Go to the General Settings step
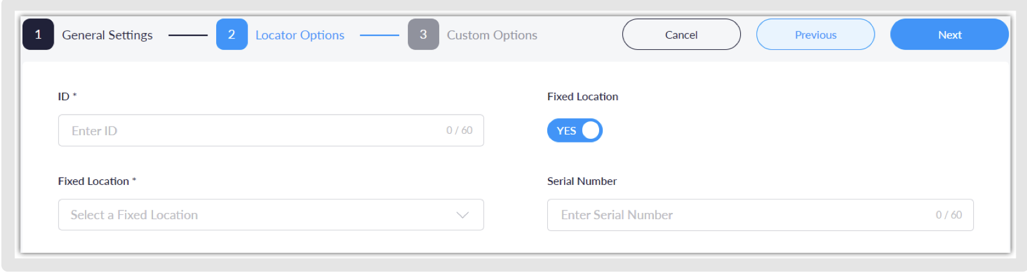 click(x=107, y=35)
